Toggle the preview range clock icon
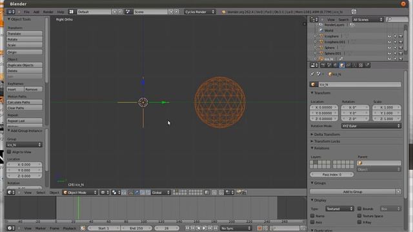Image resolution: width=413 pixels, height=232 pixels. (x=83, y=228)
